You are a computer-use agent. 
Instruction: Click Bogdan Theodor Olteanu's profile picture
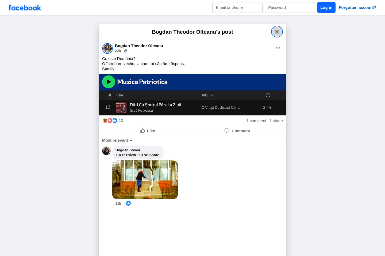[x=107, y=48]
